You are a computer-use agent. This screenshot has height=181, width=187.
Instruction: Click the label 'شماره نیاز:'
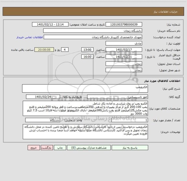tap(173, 25)
